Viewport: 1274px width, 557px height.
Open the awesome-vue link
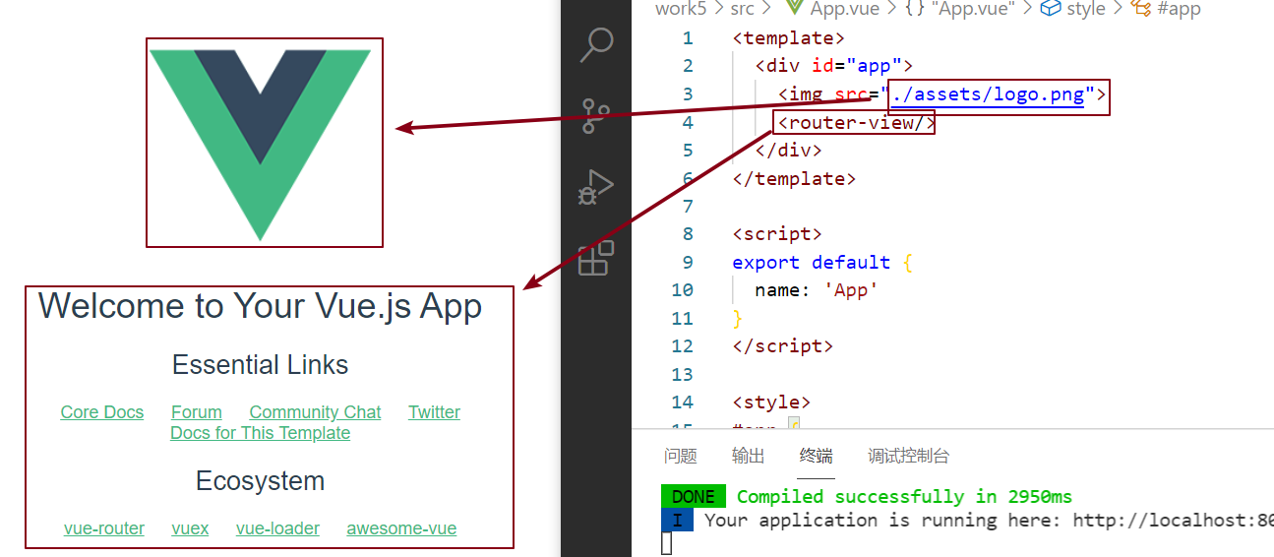401,528
